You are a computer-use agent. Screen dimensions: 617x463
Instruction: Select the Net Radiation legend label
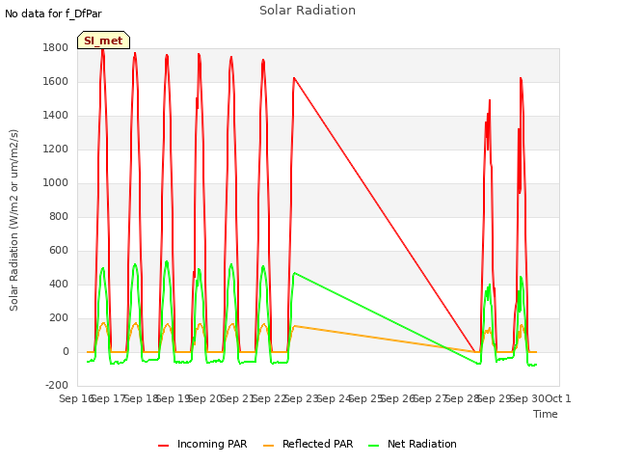click(x=422, y=444)
